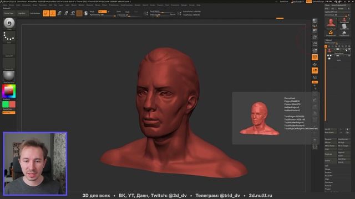
Task: Toggle the Gizmo 3D square button
Action: pyautogui.click(x=79, y=13)
